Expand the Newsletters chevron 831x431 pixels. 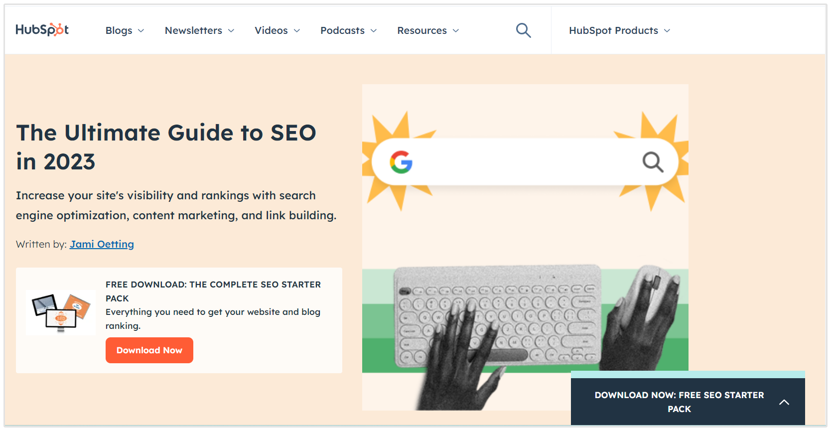[231, 31]
